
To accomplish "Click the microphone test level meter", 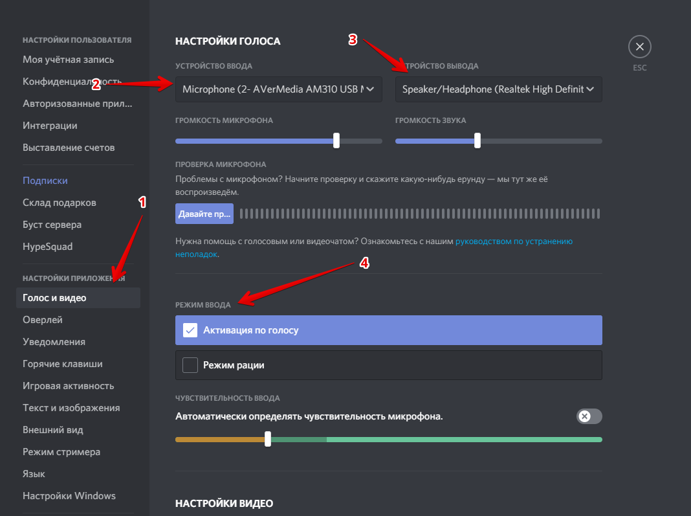I will pyautogui.click(x=419, y=214).
